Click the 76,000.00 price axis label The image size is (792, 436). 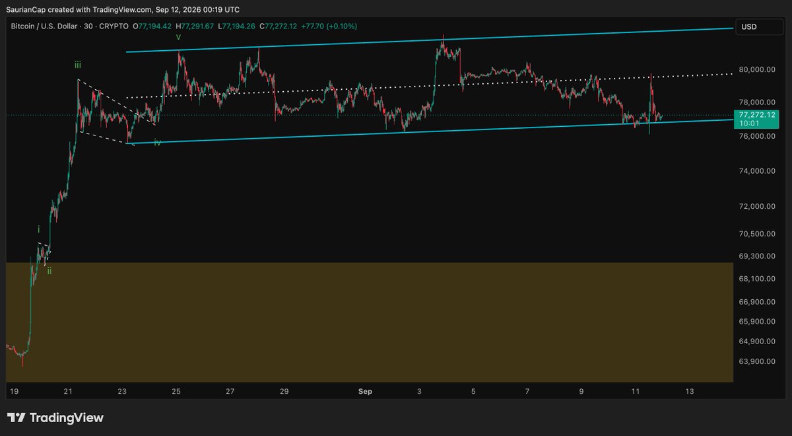pyautogui.click(x=756, y=137)
